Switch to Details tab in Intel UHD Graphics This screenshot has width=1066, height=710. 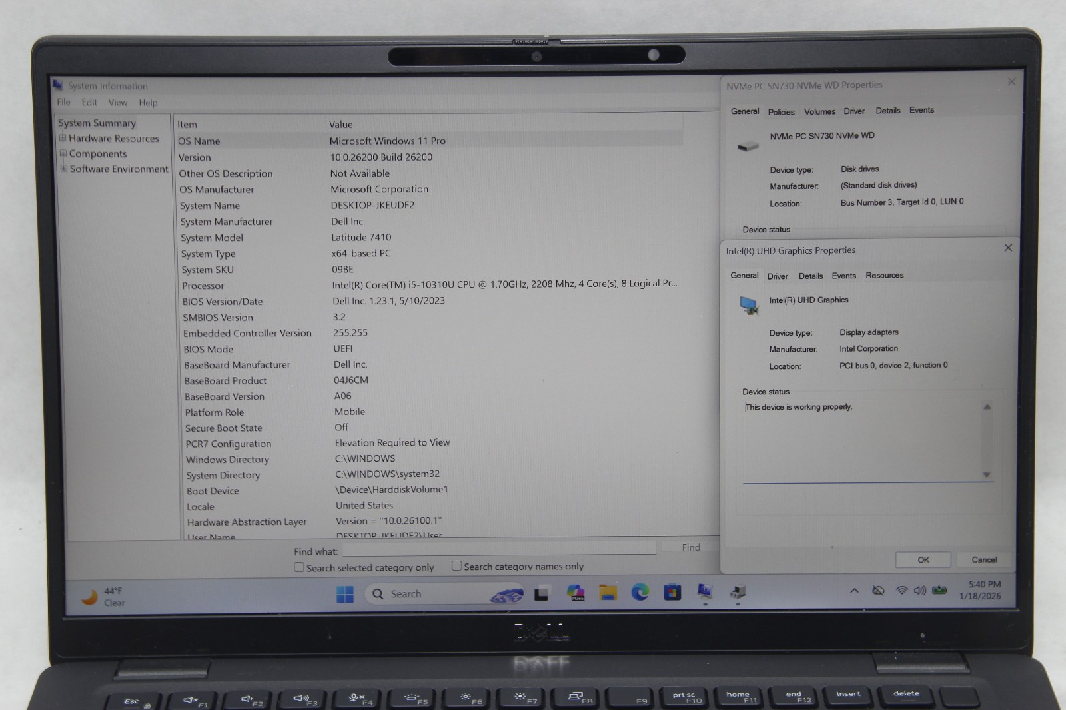pyautogui.click(x=811, y=276)
